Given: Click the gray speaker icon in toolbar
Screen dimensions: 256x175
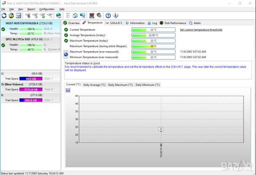Looking at the screenshot, I should (99, 15).
